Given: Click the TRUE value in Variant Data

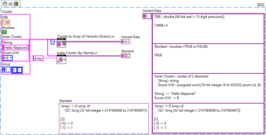Looking at the screenshot, I should tap(158, 55).
